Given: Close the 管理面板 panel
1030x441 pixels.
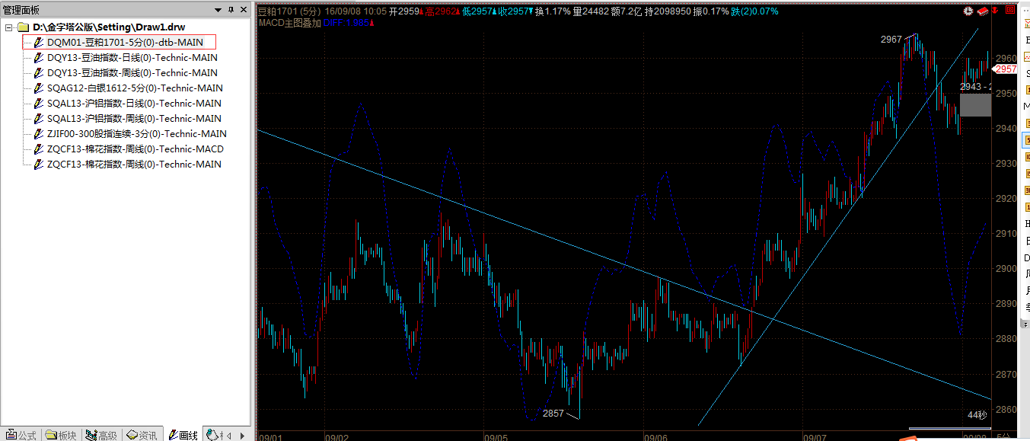Looking at the screenshot, I should [x=243, y=10].
